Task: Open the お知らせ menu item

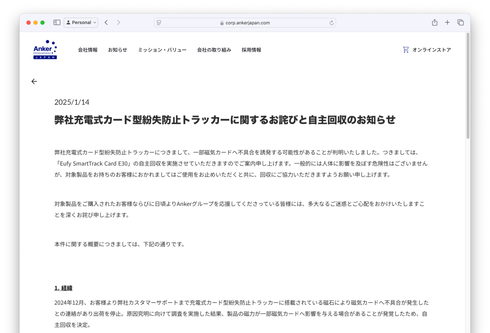Action: tap(118, 50)
